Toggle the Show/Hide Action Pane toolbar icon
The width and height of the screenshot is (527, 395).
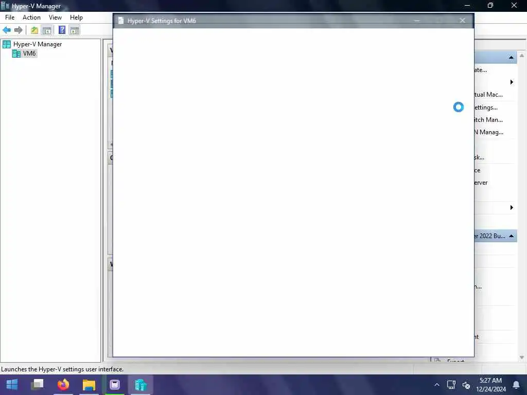74,30
